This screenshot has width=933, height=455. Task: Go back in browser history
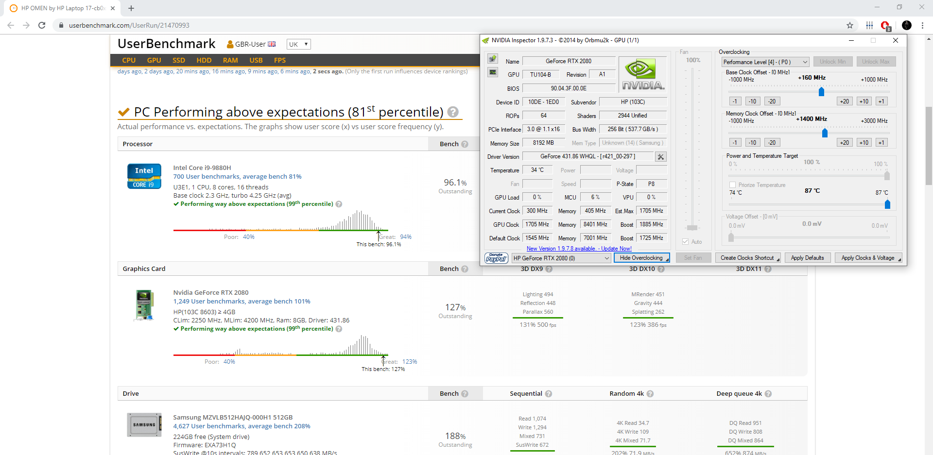[x=11, y=25]
